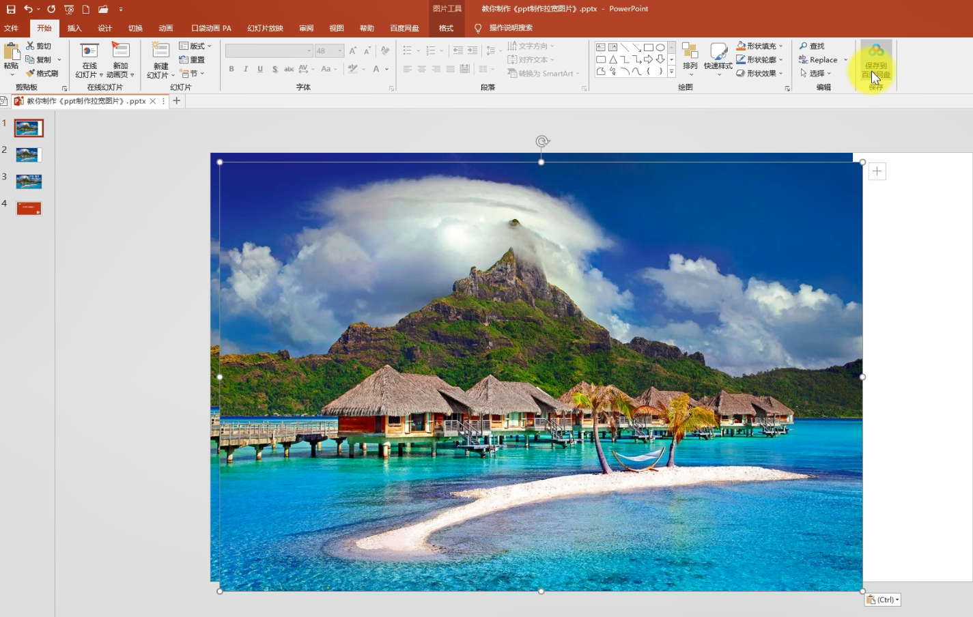Justify text alignment
The width and height of the screenshot is (973, 617).
450,69
